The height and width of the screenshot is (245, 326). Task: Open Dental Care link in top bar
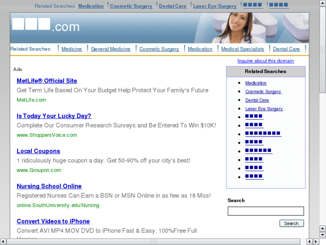pyautogui.click(x=173, y=6)
